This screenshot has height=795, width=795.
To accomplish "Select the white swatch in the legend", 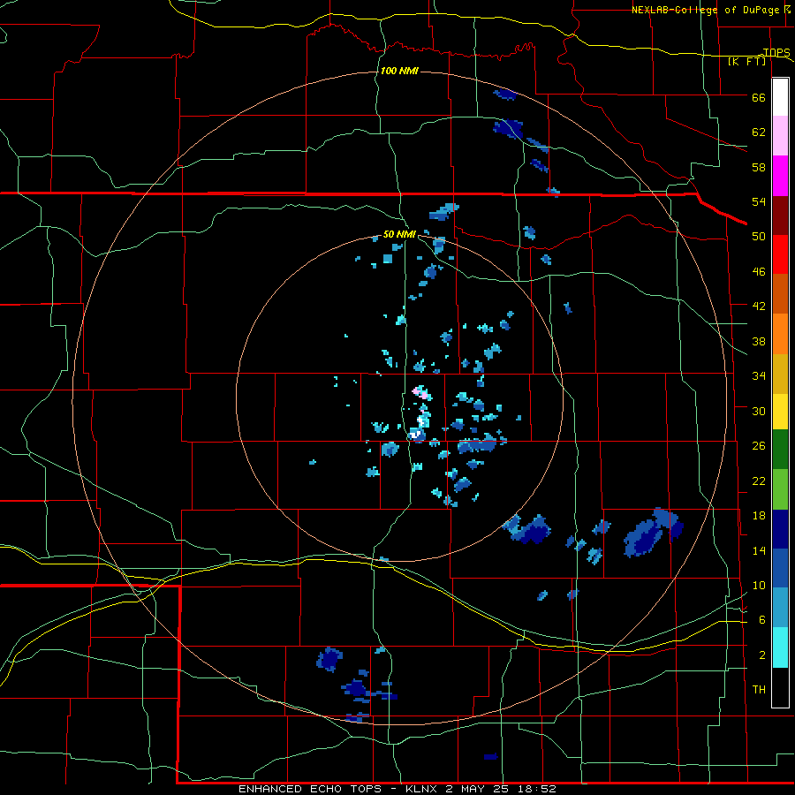I will tap(780, 97).
